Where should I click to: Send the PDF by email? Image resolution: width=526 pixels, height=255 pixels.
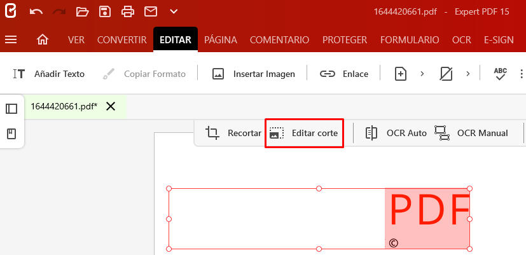151,11
